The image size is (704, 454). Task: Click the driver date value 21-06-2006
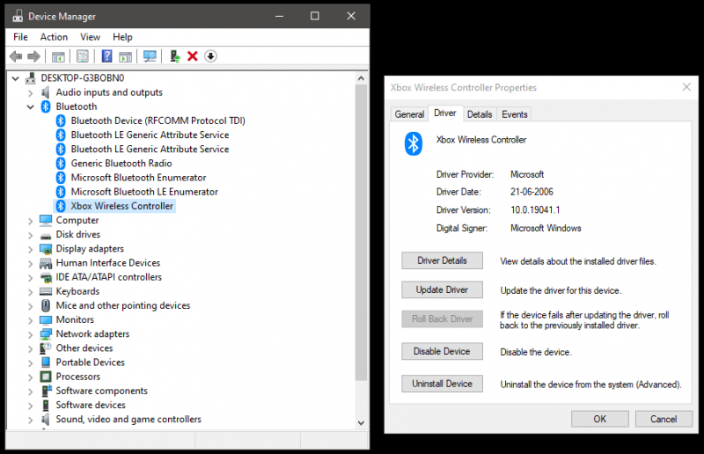point(532,192)
